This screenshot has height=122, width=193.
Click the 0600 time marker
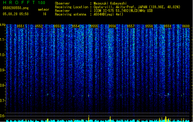(186, 26)
